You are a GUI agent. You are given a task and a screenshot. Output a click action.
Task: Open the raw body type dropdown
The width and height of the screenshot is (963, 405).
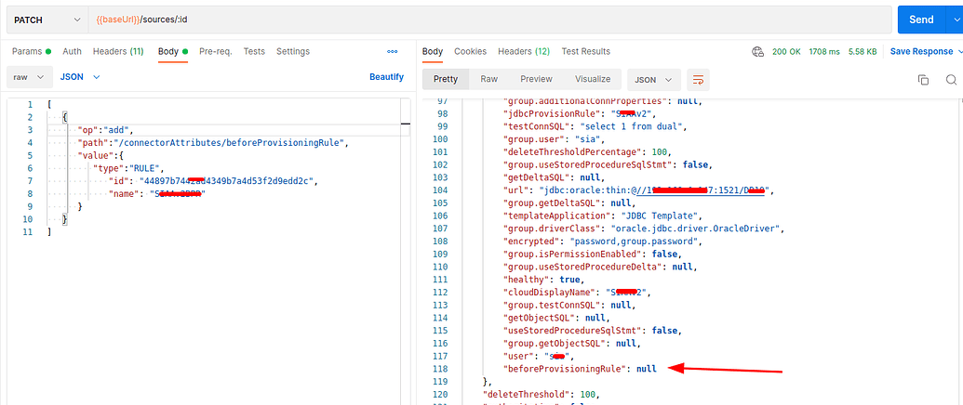pyautogui.click(x=27, y=76)
